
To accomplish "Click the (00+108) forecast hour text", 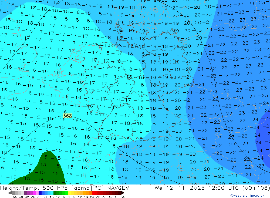I will 256,188.
